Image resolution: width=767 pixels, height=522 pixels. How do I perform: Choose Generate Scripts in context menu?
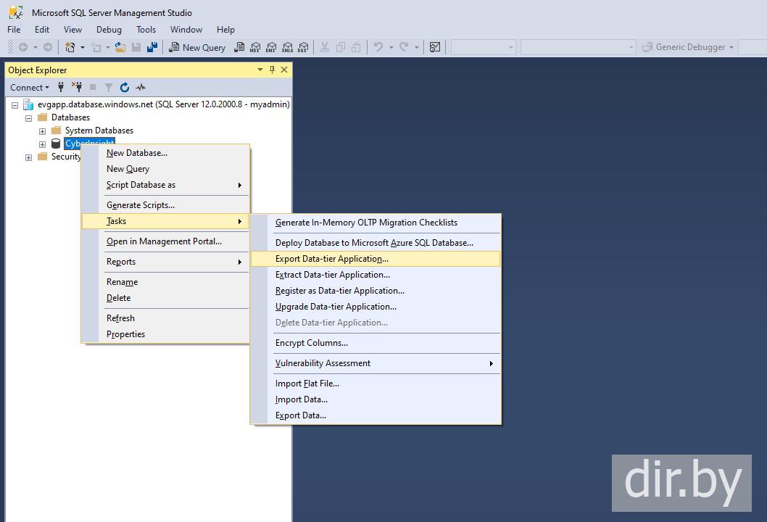click(140, 205)
